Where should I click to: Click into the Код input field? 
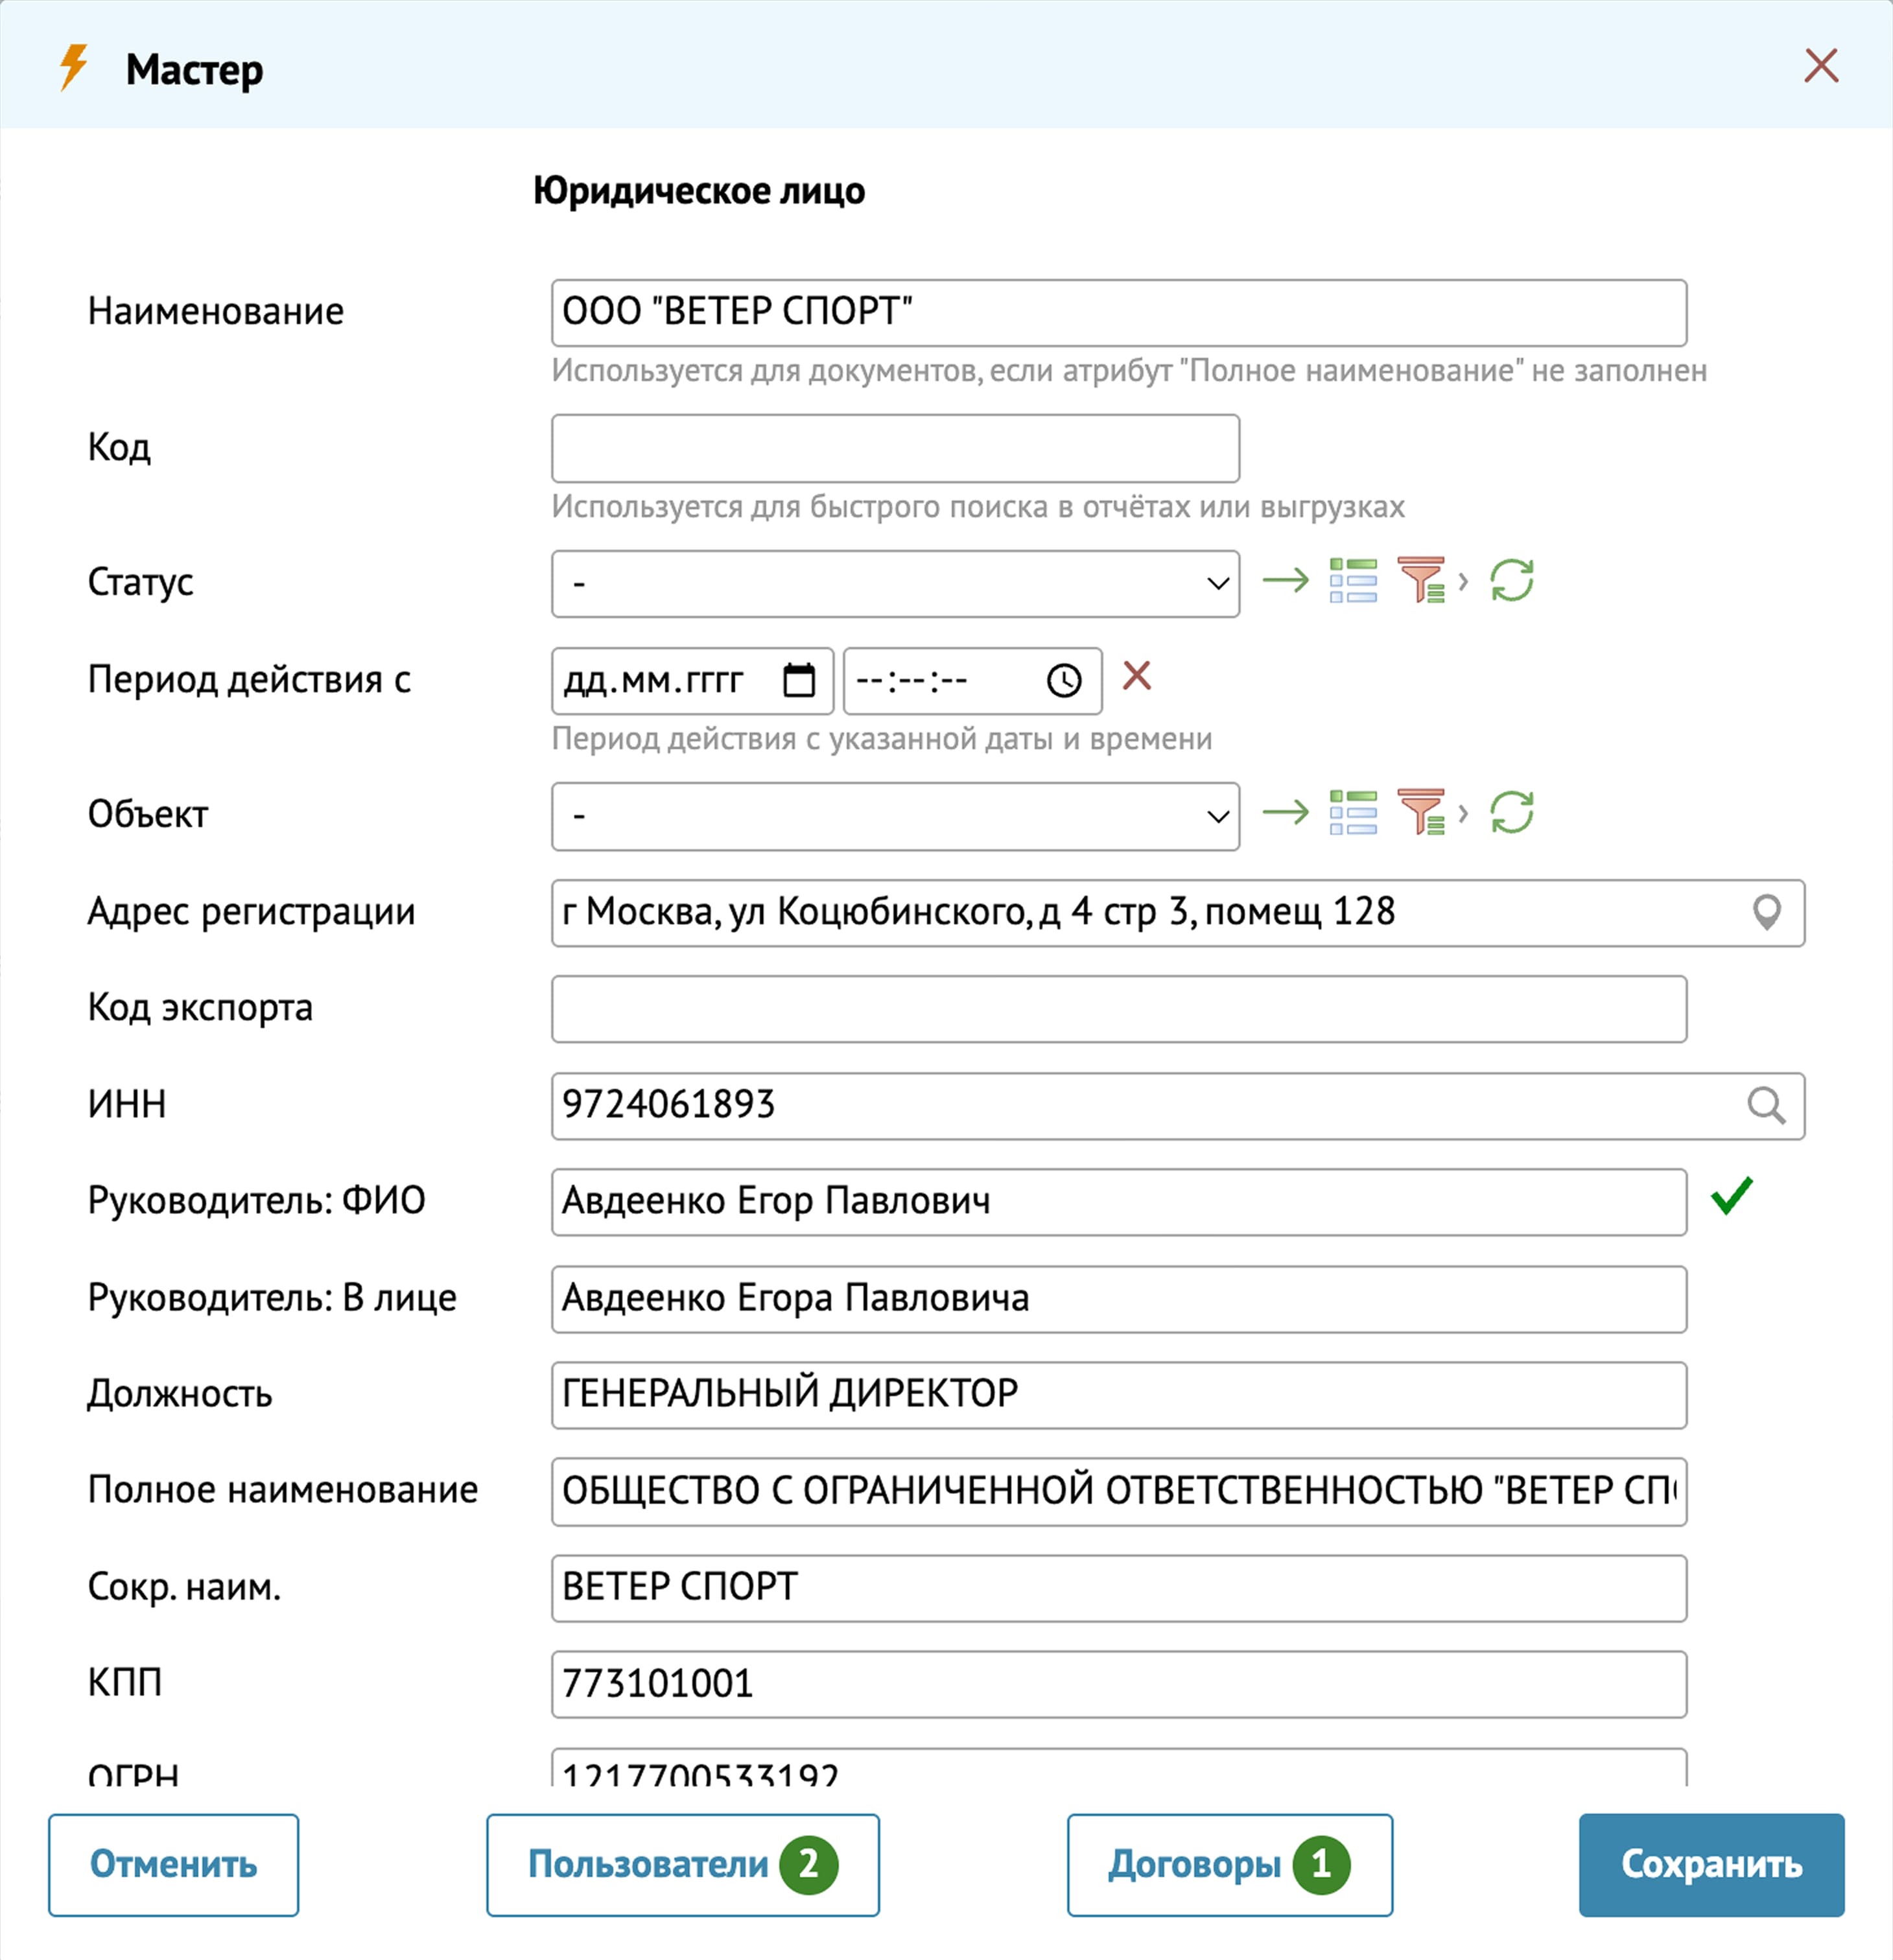point(895,448)
